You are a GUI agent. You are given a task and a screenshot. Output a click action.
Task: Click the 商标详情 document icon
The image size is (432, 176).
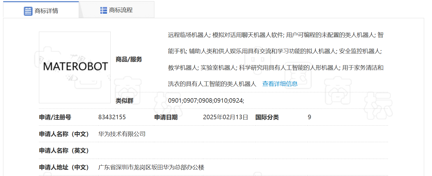pyautogui.click(x=28, y=11)
